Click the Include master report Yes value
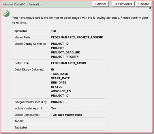This screenshot has width=154, height=134. [54, 108]
